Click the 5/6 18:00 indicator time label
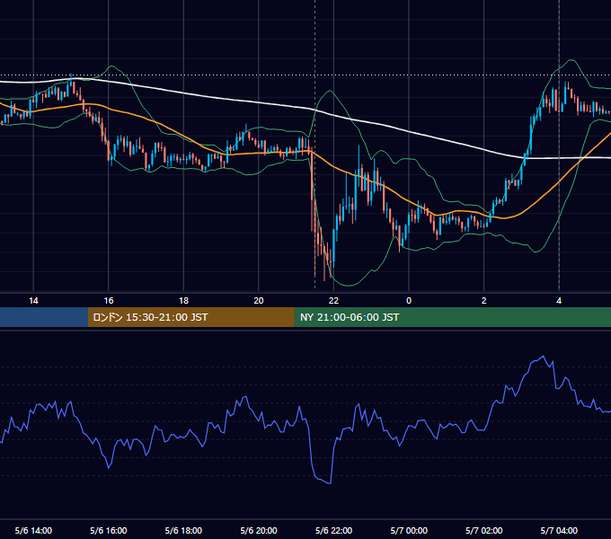Image resolution: width=611 pixels, height=539 pixels. (183, 530)
